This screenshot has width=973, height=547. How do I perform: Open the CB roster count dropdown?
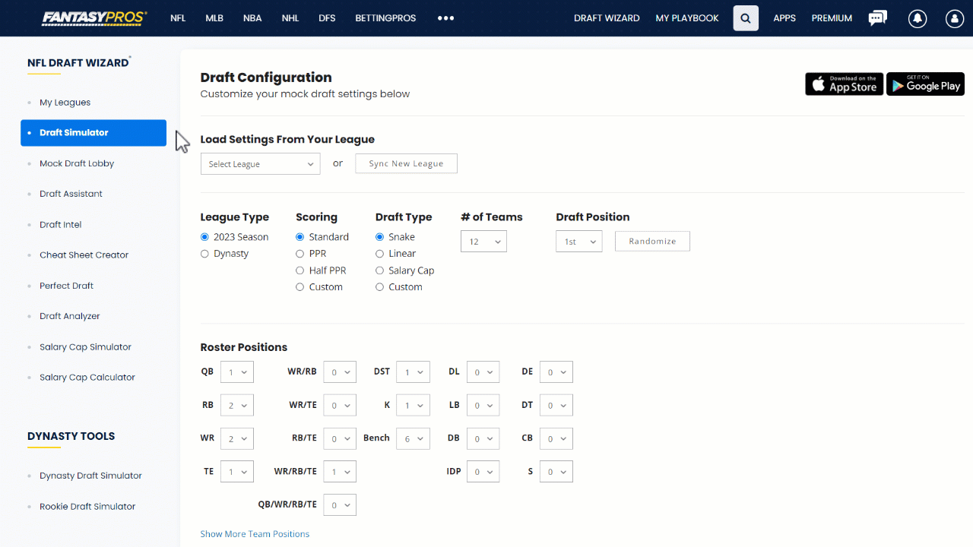[x=556, y=438]
